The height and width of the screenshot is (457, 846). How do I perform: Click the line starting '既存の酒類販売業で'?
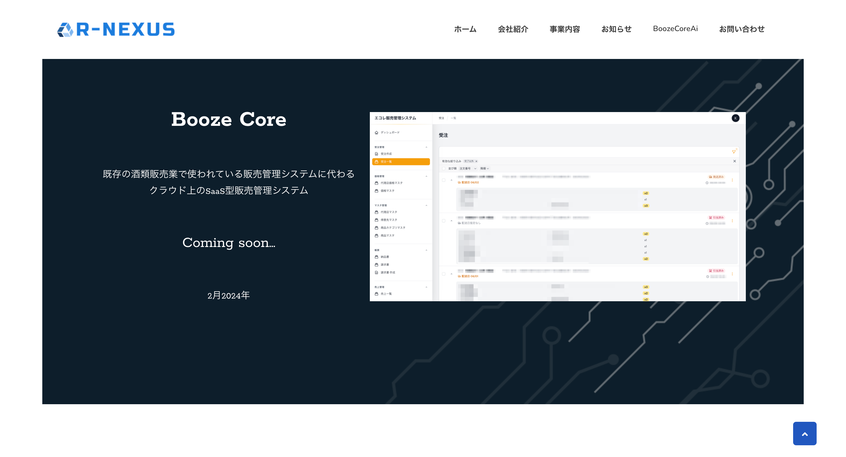(229, 174)
